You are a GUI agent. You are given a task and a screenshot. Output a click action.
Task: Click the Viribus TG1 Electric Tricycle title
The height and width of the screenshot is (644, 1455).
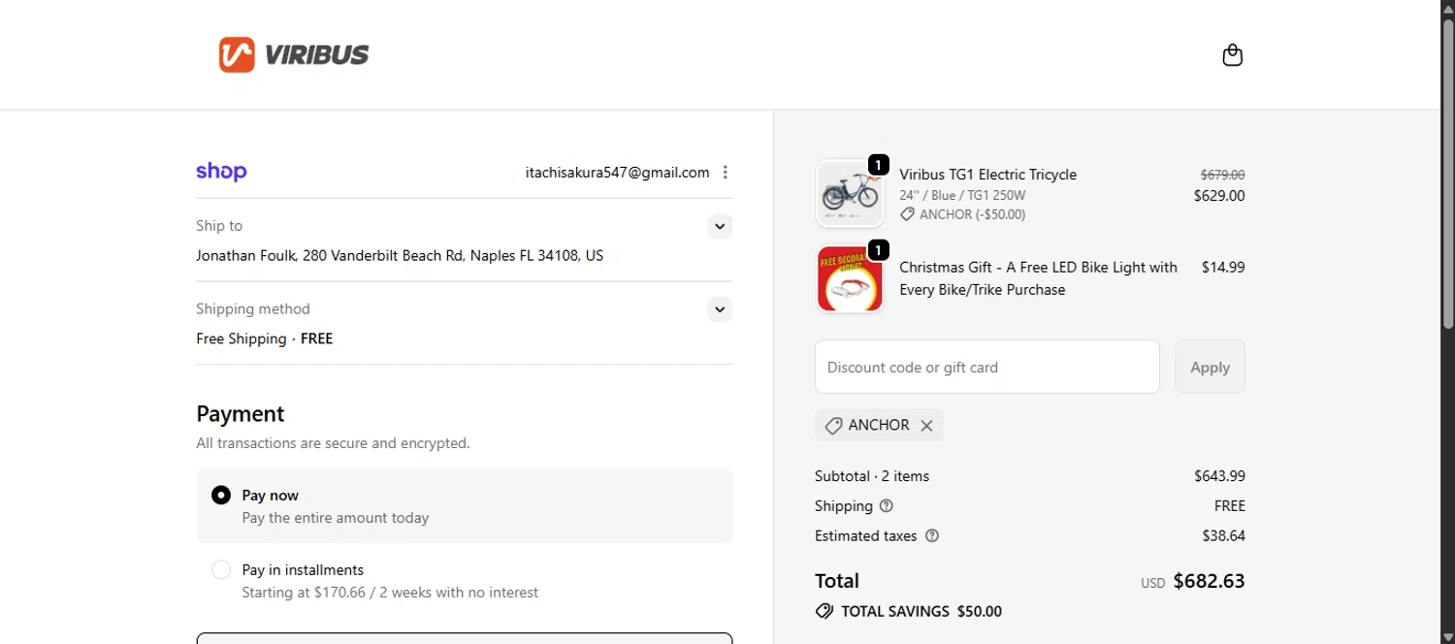point(987,175)
